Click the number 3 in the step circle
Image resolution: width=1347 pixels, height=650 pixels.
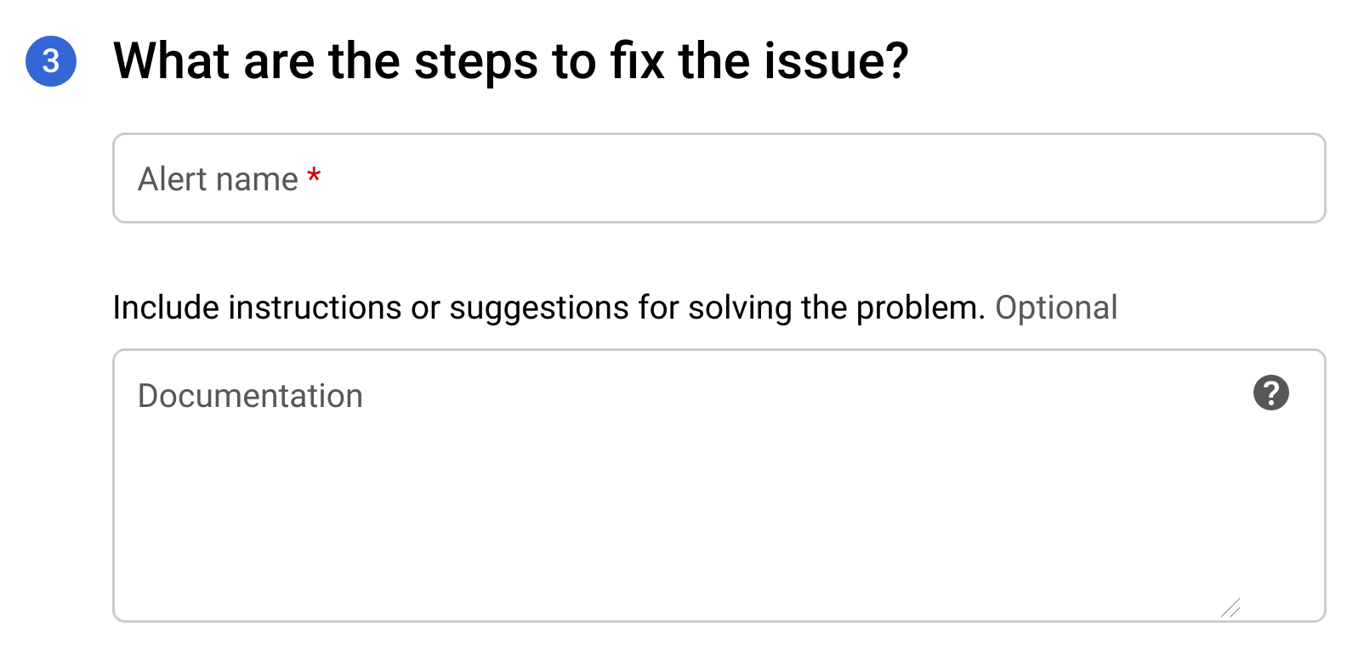click(x=51, y=61)
